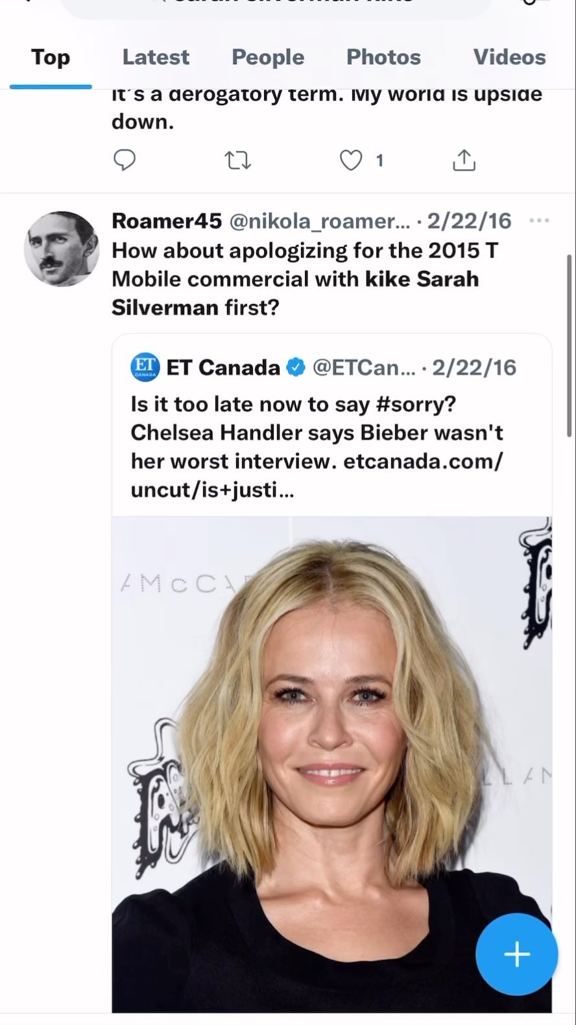Viewport: 576px width, 1025px height.
Task: Tap the share upload icon
Action: pos(464,160)
